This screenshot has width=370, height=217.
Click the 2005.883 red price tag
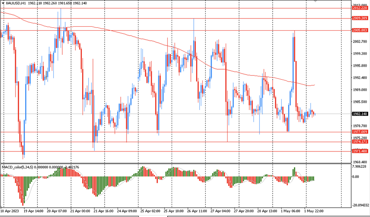360,30
